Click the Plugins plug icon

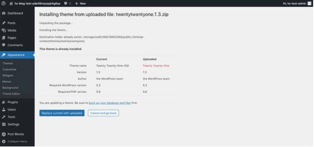pos(4,102)
